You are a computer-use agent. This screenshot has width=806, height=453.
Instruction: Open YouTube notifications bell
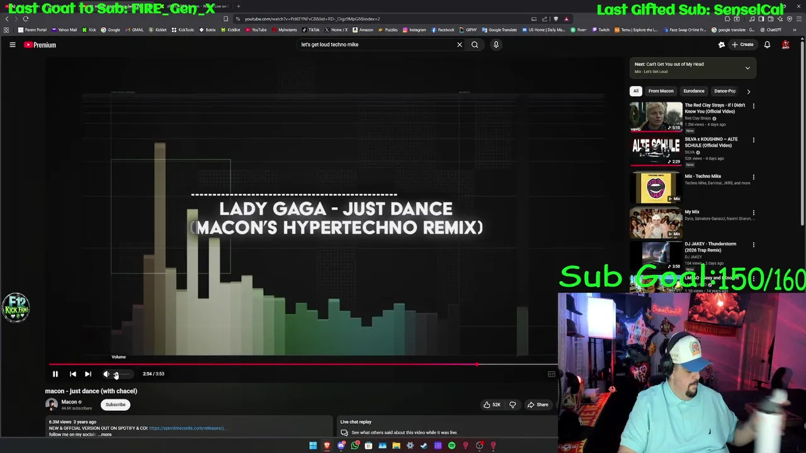(767, 45)
